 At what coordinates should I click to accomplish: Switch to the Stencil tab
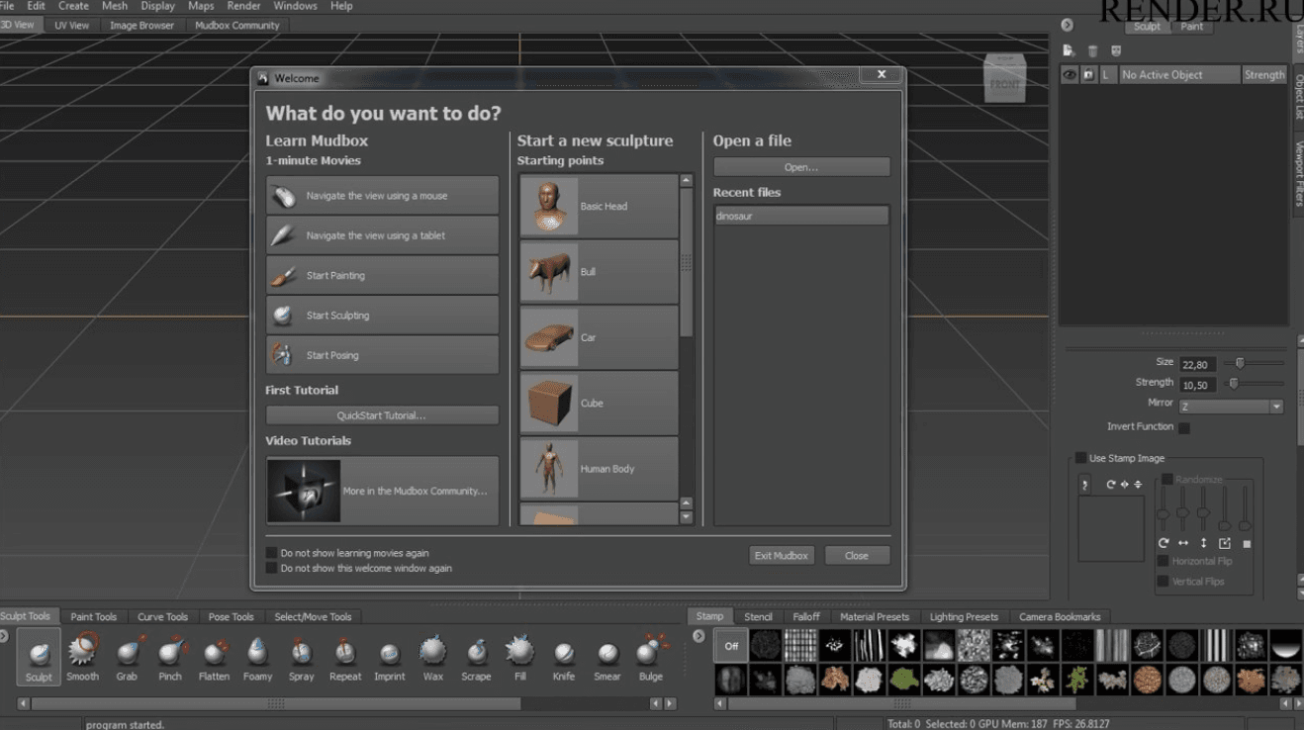(x=758, y=616)
